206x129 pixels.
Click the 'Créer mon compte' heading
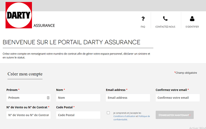[x=25, y=74]
